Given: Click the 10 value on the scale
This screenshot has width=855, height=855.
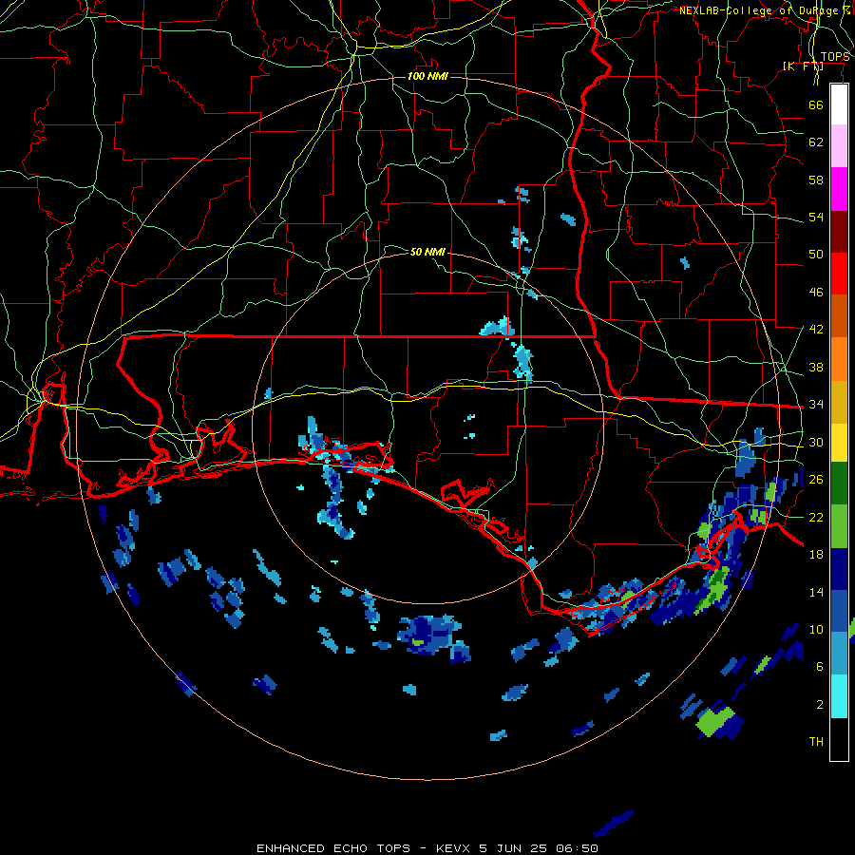Looking at the screenshot, I should tap(816, 629).
